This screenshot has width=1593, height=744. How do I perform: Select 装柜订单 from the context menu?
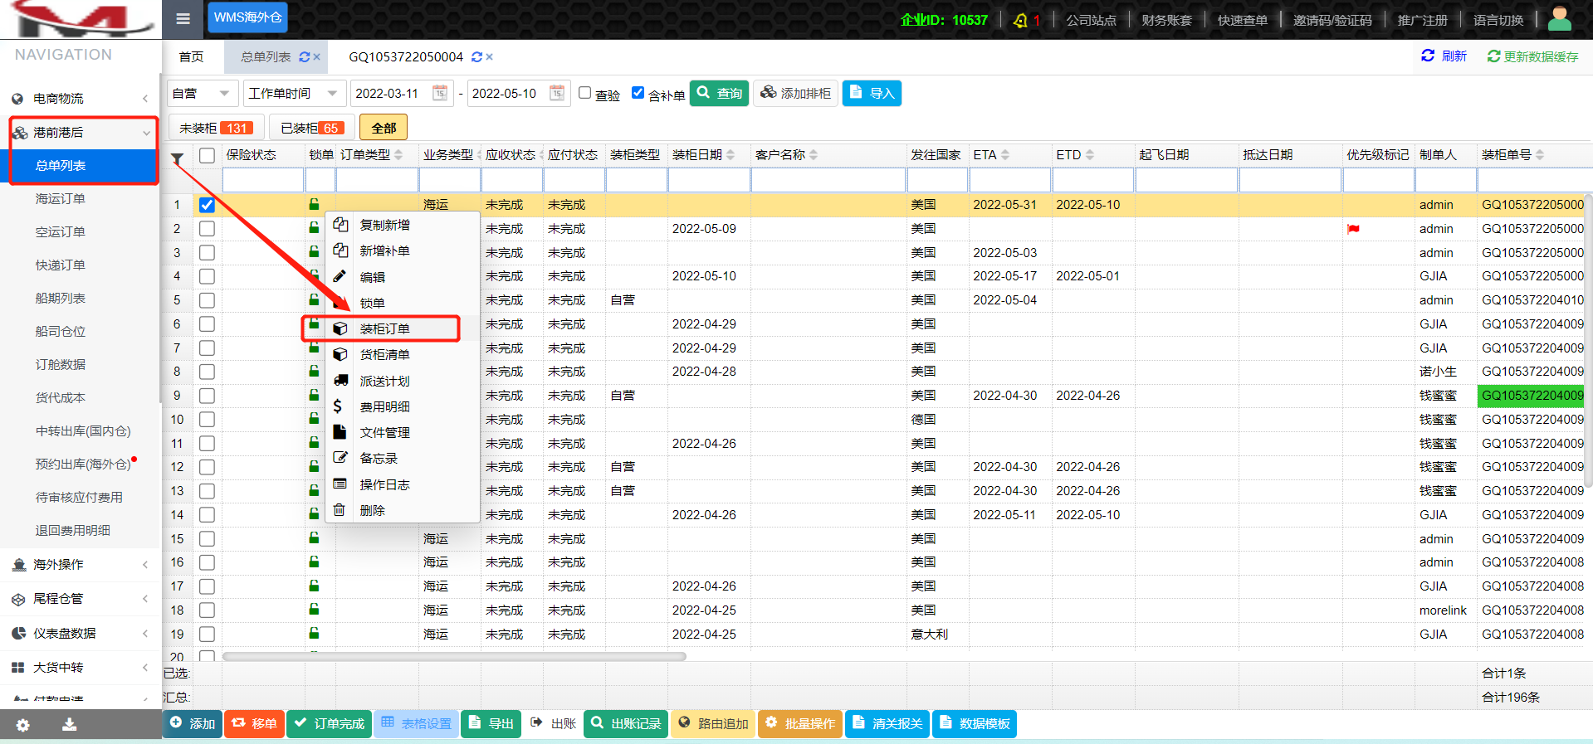384,329
